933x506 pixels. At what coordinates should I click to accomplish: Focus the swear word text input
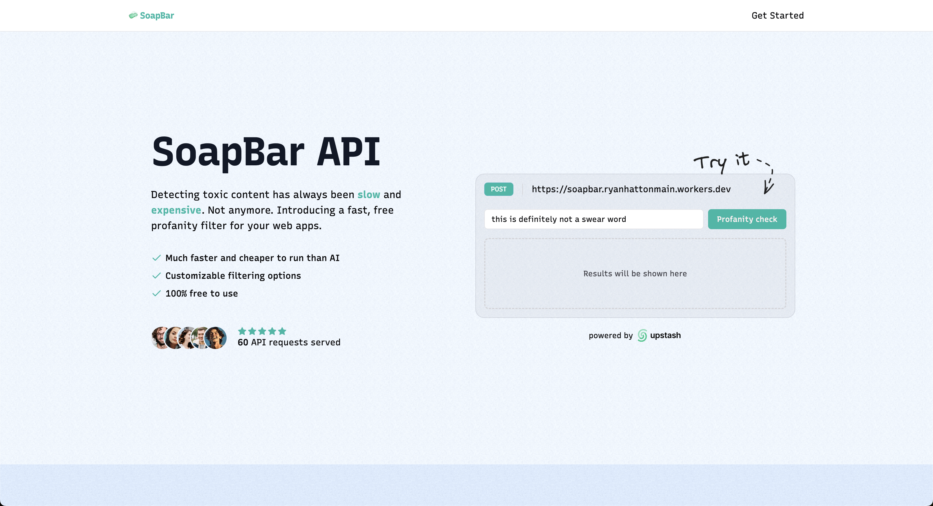click(x=594, y=219)
